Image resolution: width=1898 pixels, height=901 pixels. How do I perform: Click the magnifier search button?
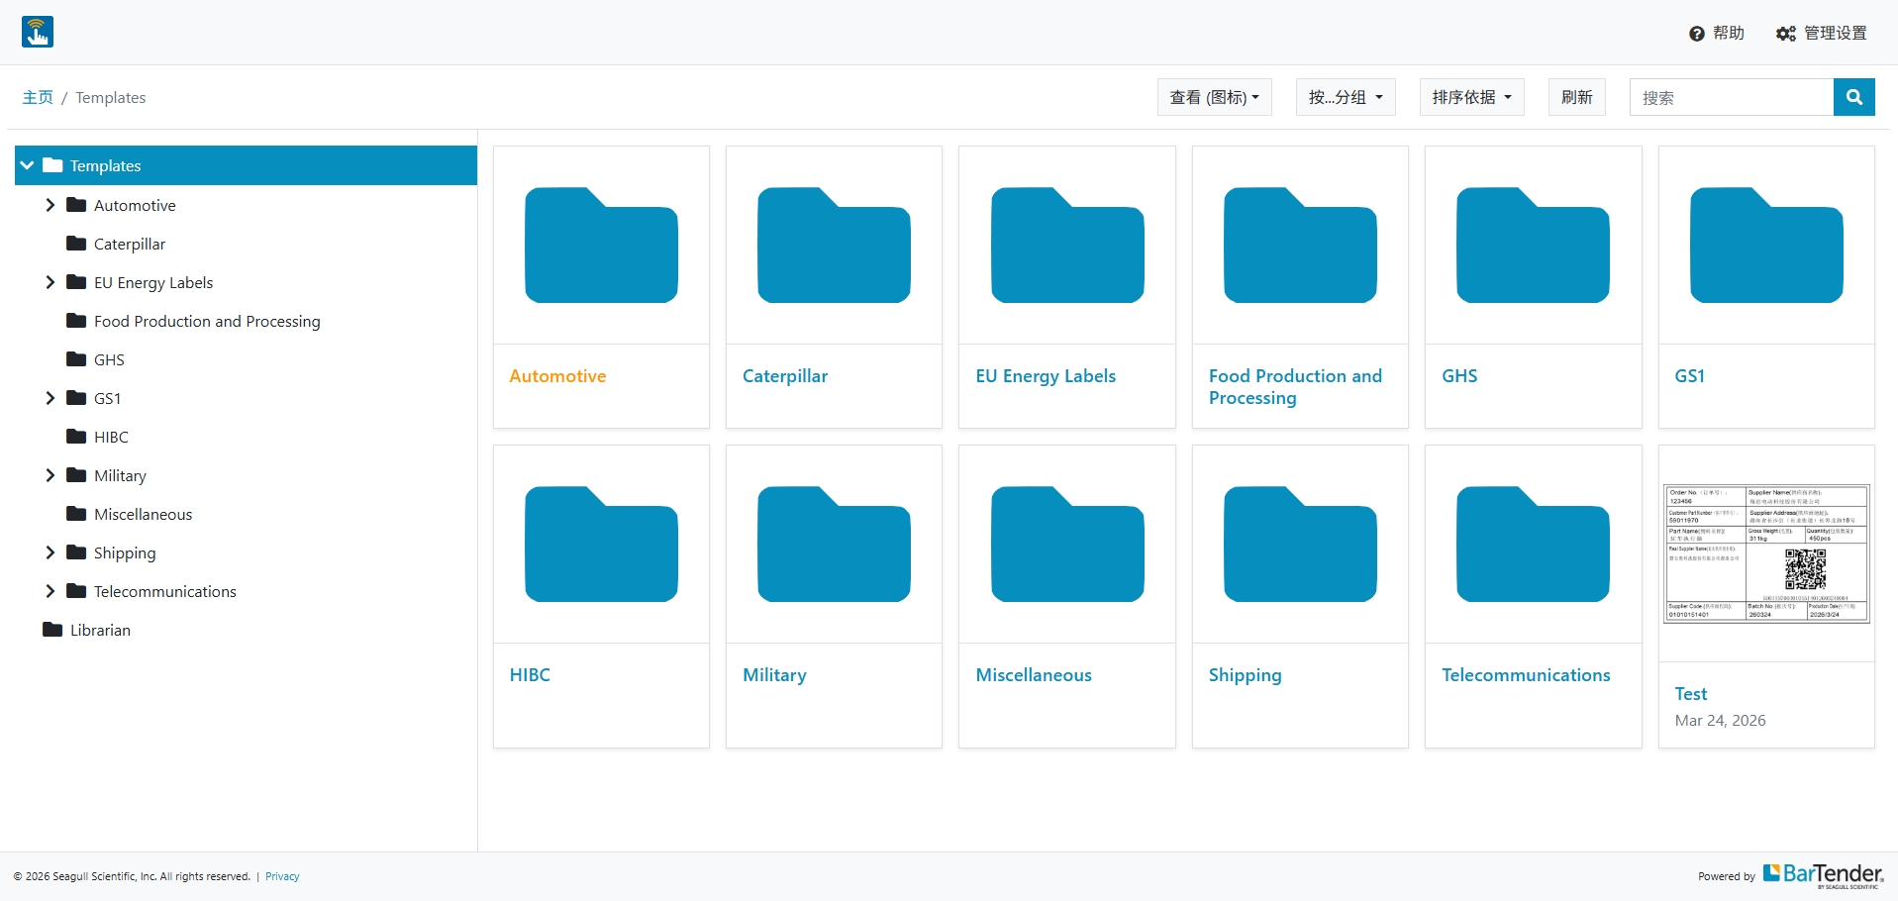pos(1853,97)
